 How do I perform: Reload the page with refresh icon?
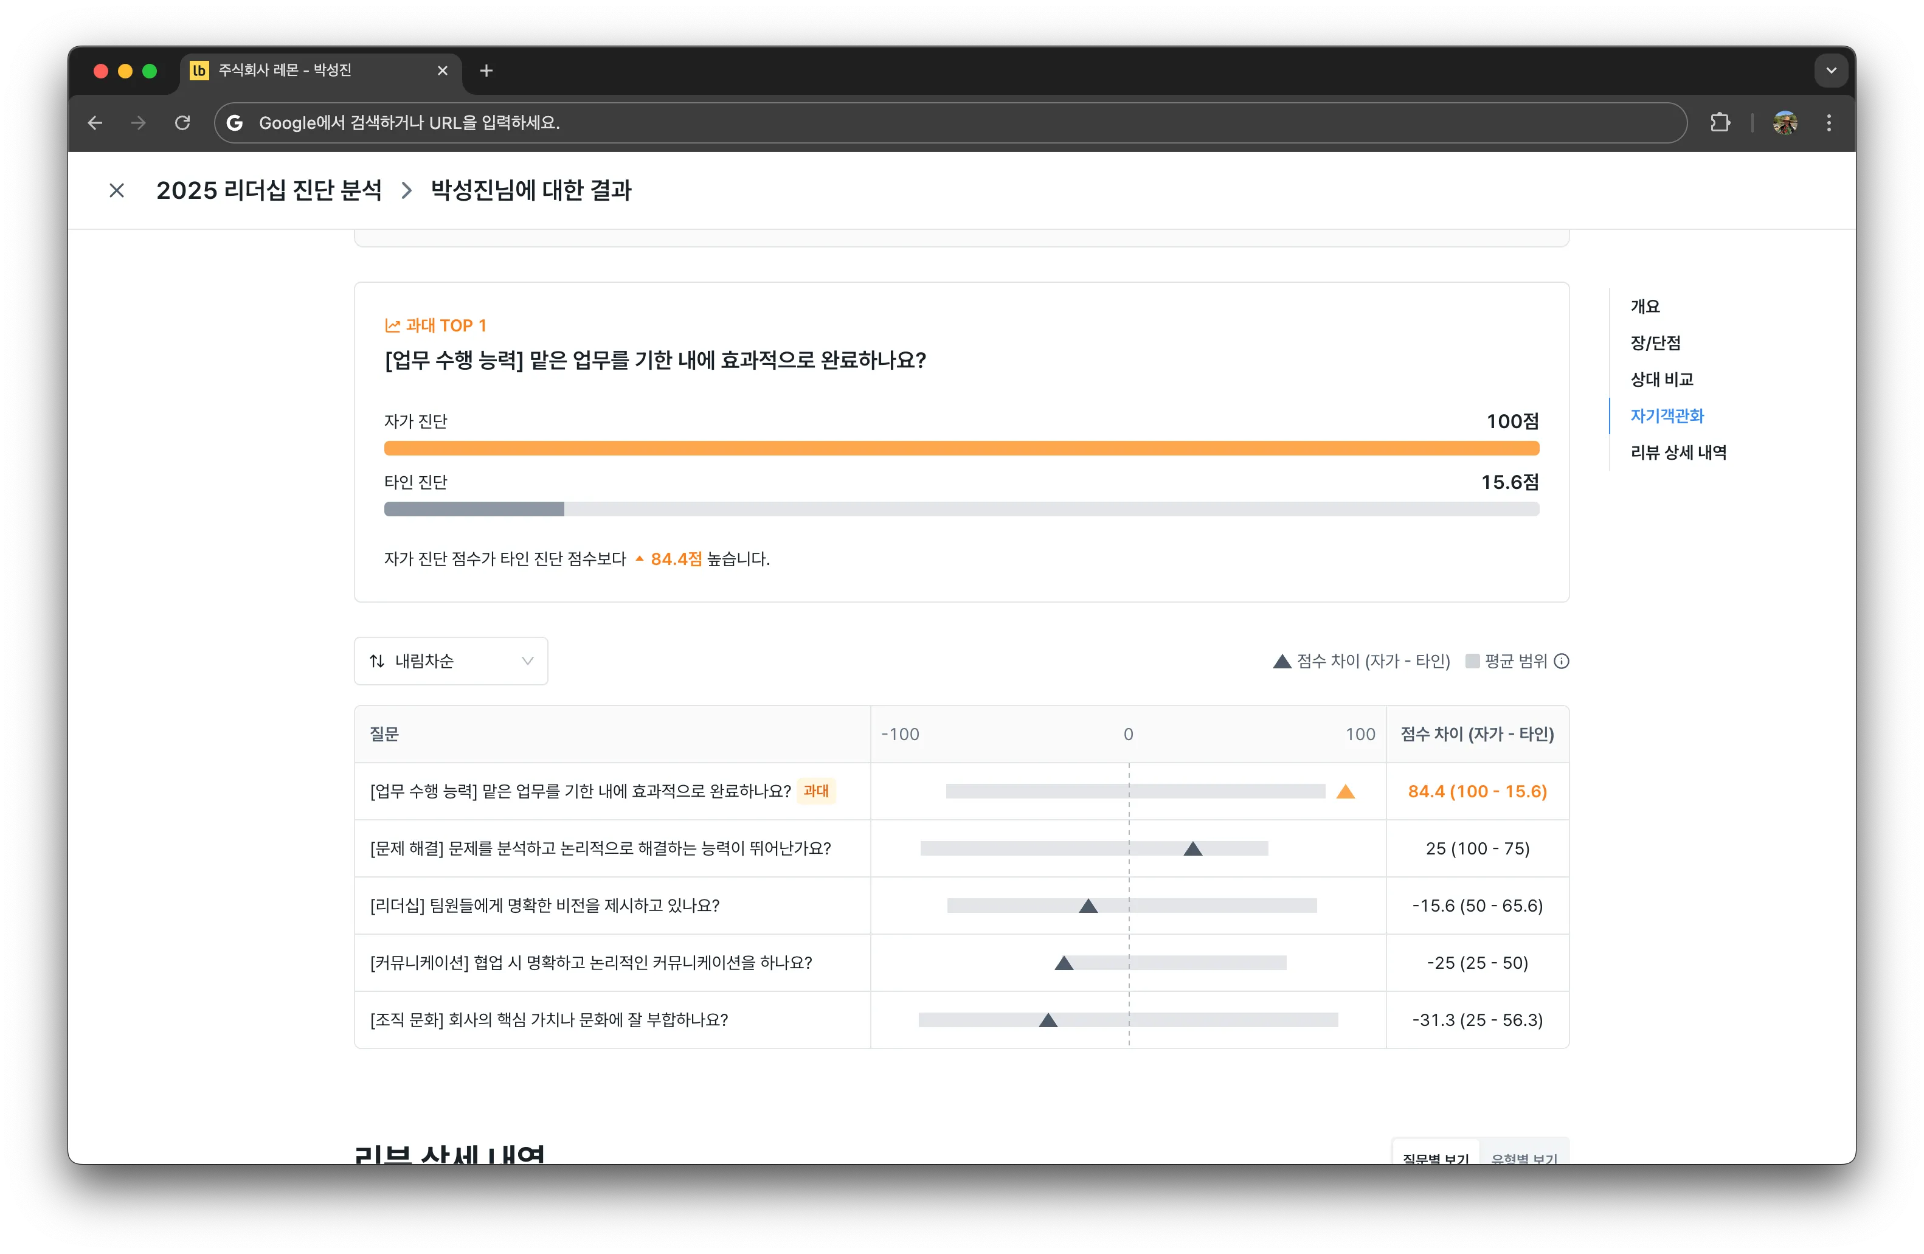182,123
